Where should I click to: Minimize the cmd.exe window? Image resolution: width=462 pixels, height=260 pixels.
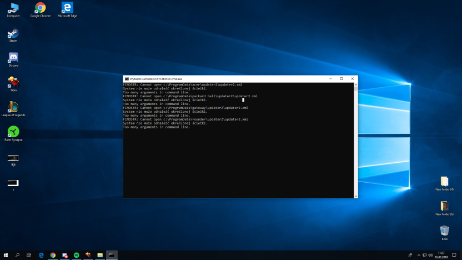point(330,79)
